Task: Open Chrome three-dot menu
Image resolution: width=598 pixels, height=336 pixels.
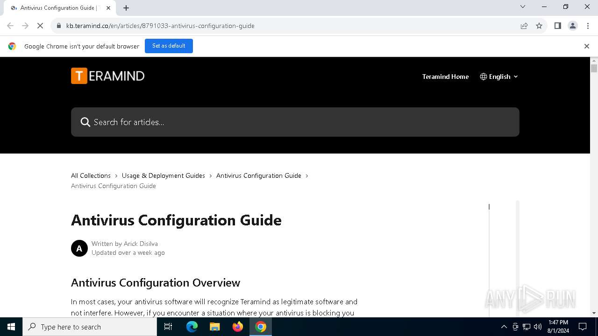Action: click(x=588, y=26)
